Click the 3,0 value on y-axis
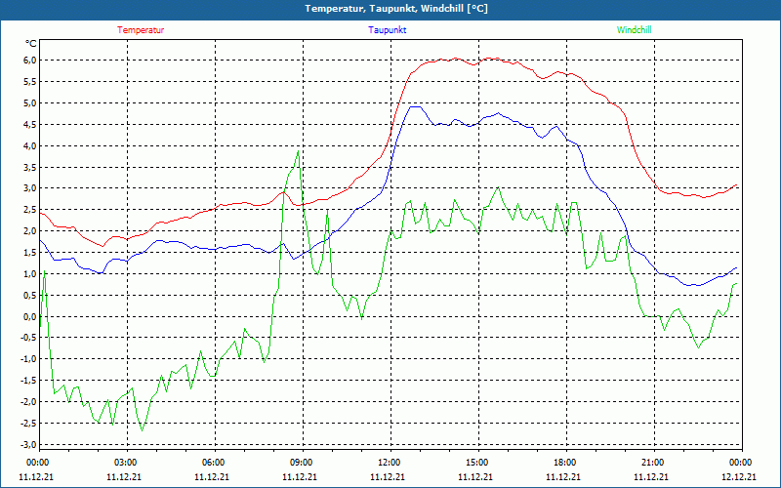 [x=30, y=188]
